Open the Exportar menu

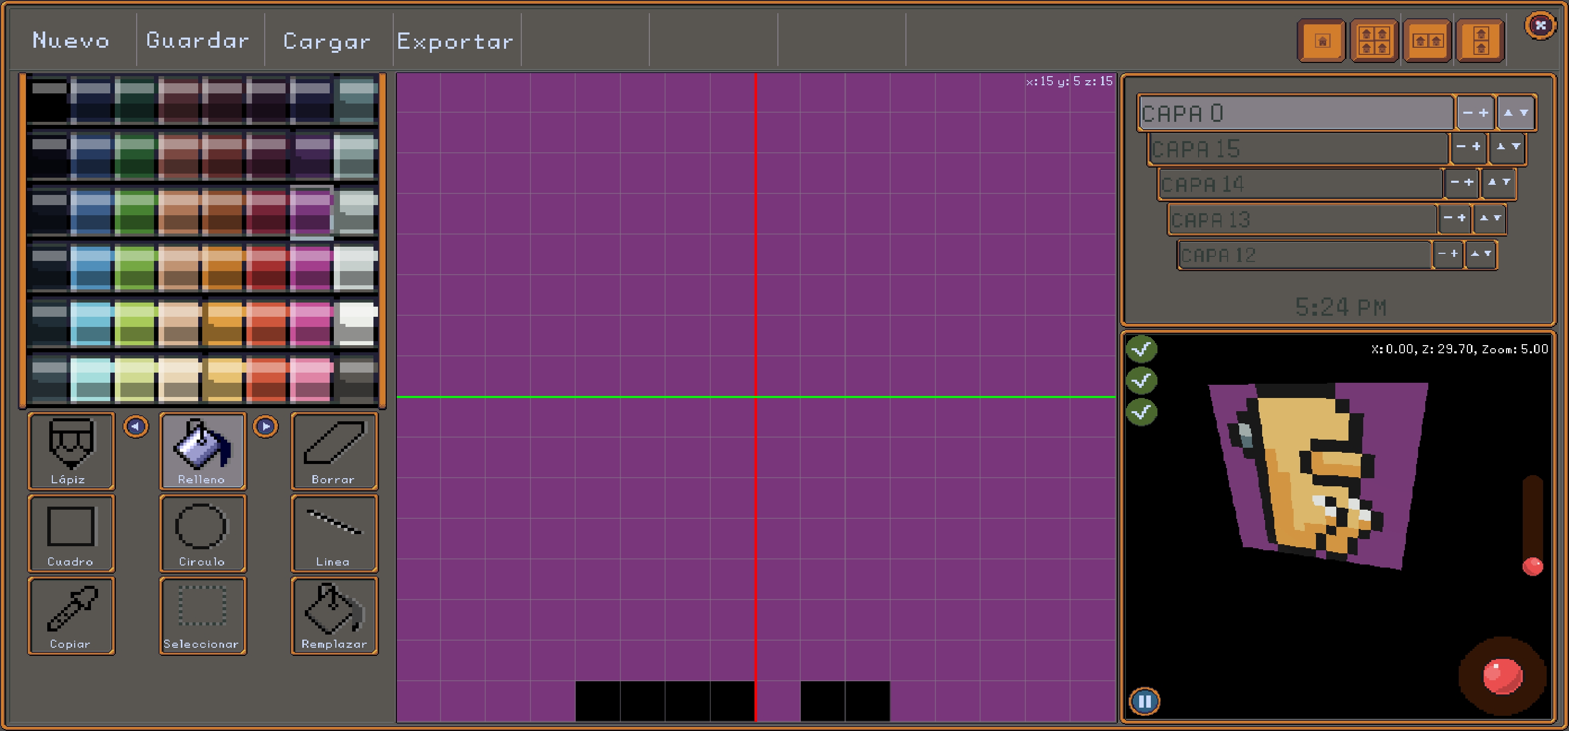(x=455, y=41)
